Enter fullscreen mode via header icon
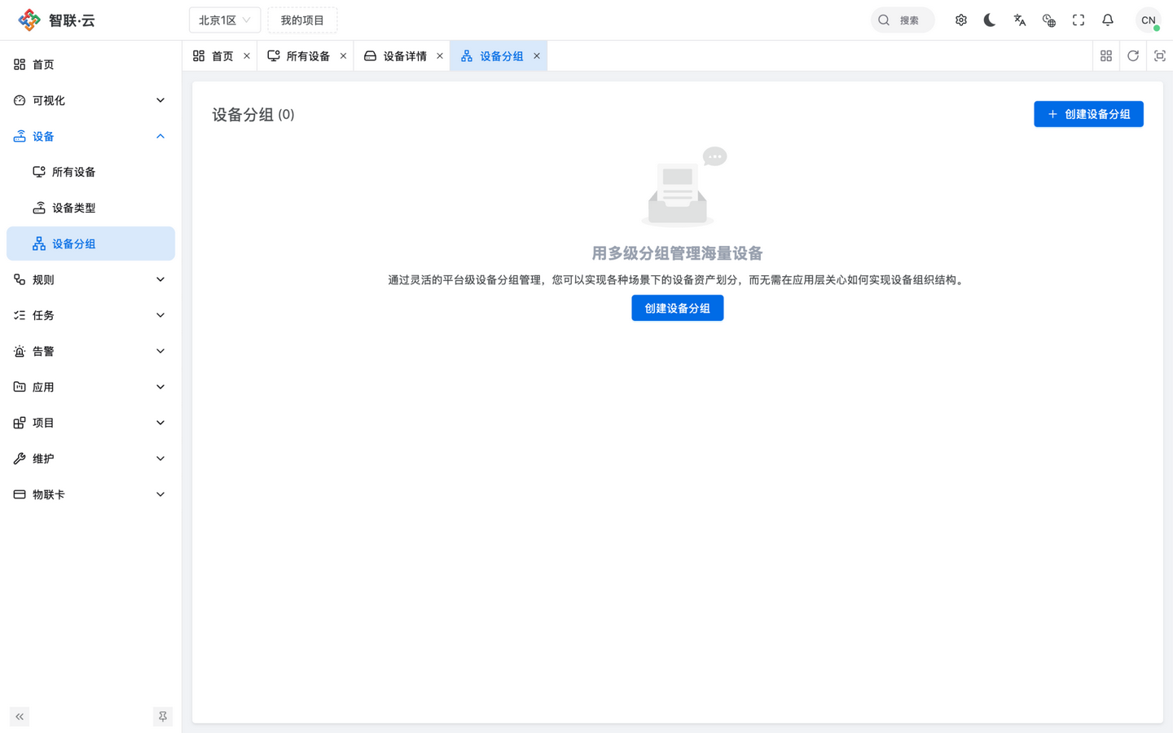 pos(1079,20)
